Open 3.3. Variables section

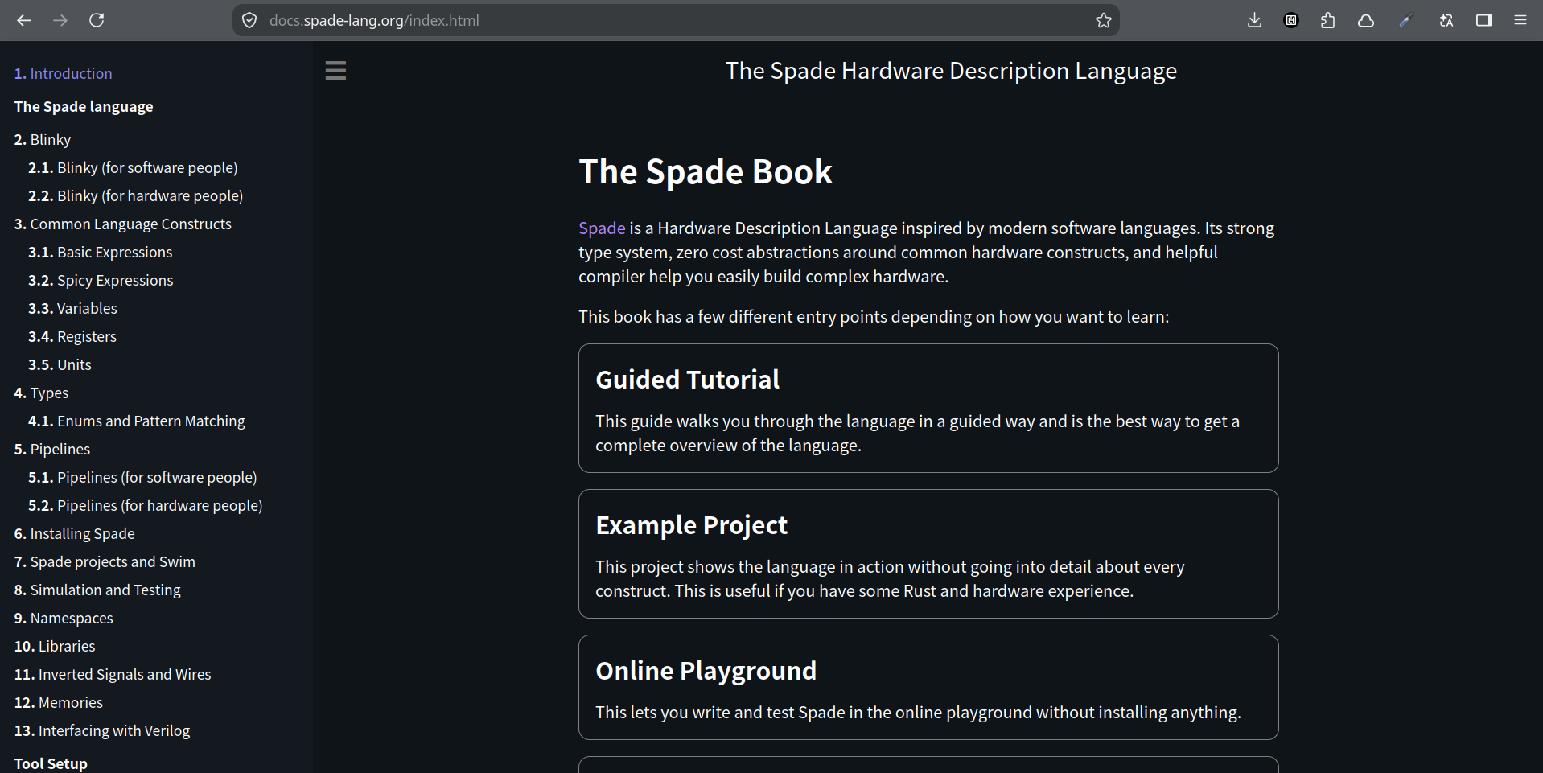click(72, 308)
